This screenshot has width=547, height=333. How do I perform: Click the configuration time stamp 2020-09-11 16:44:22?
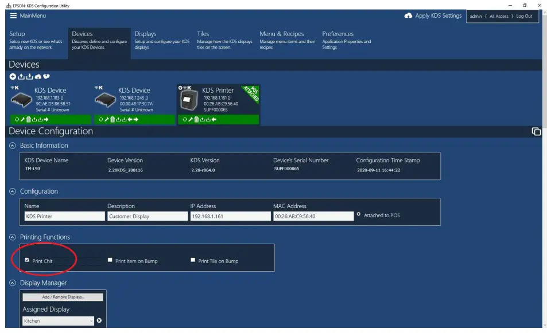(x=378, y=170)
